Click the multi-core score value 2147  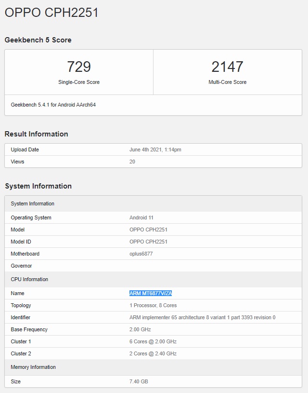[x=227, y=67]
